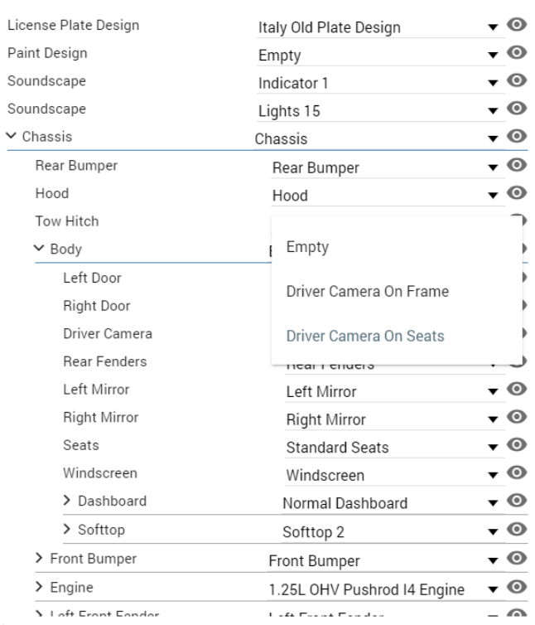Click the Standard Seats eye icon
Image resolution: width=535 pixels, height=625 pixels.
(517, 445)
